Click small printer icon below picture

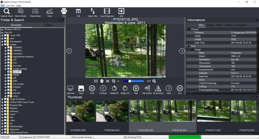(102, 81)
